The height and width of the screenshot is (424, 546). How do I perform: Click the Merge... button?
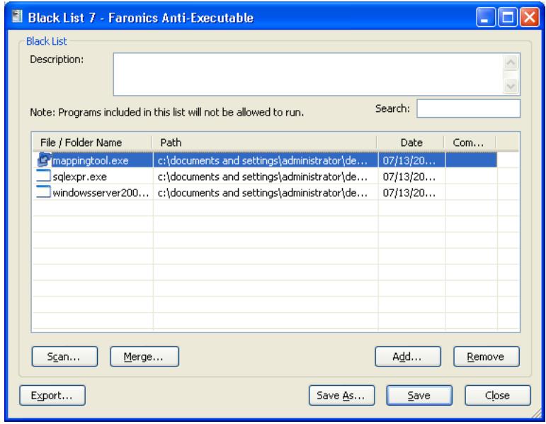pos(144,357)
